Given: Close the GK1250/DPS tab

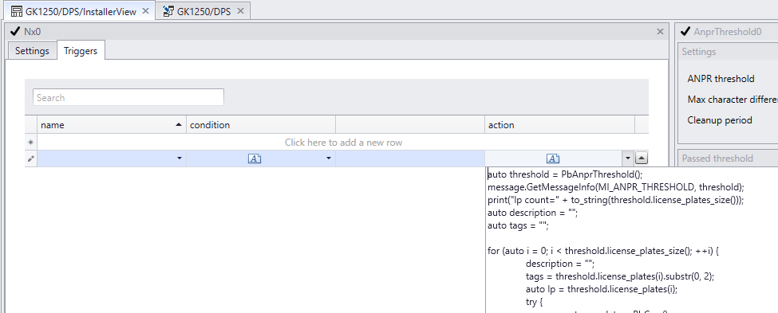Looking at the screenshot, I should [240, 11].
